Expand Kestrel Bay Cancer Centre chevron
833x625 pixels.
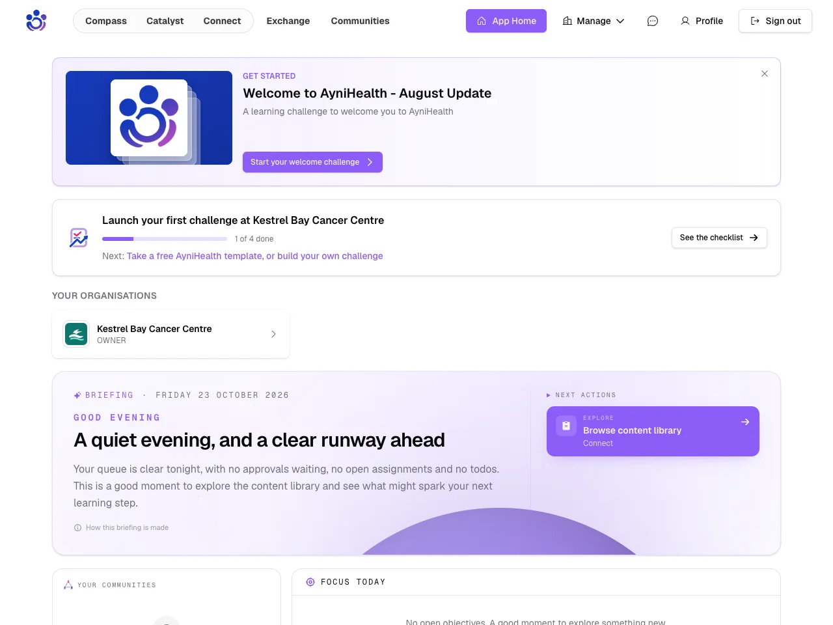click(x=273, y=334)
